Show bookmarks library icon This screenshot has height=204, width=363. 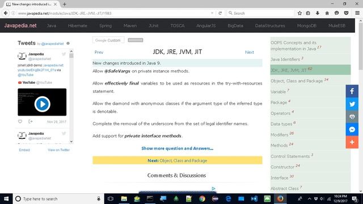pos(308,13)
